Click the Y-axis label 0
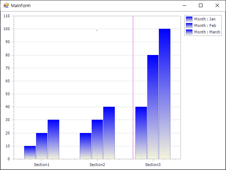 click(x=9, y=159)
